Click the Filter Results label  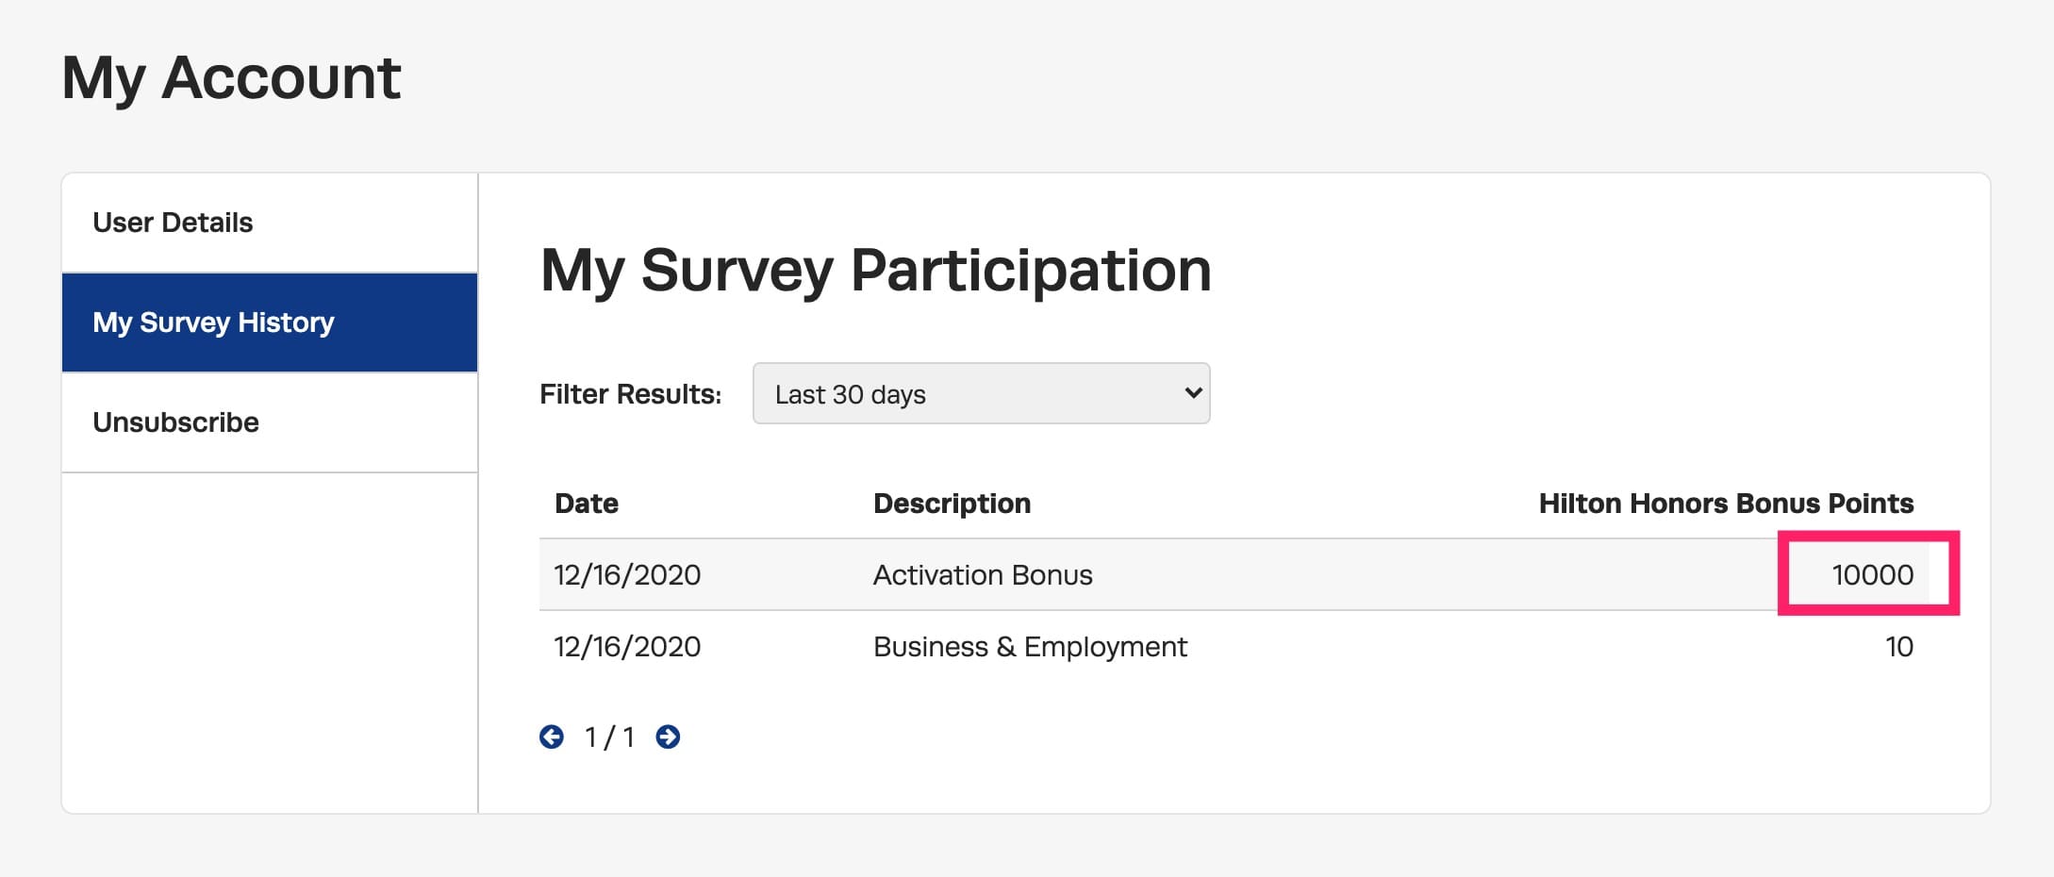click(x=630, y=394)
